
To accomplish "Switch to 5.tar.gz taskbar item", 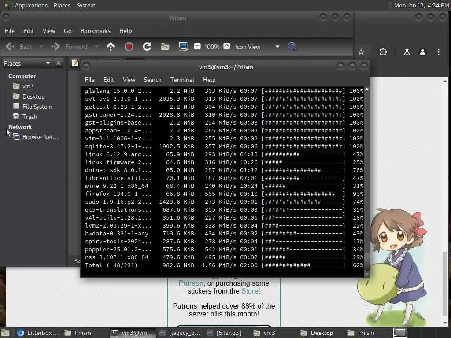I will 224,333.
